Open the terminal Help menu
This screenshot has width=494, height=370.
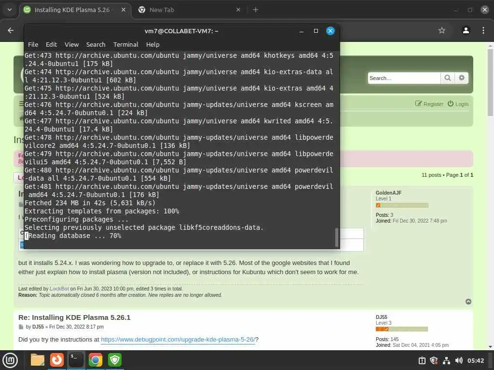tap(153, 45)
